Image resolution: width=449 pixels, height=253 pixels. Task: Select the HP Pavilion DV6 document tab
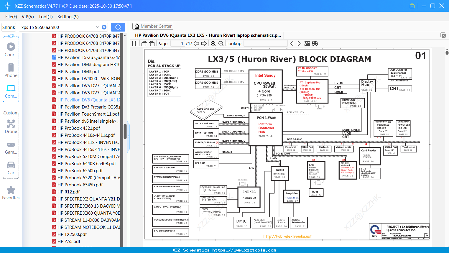tap(208, 35)
